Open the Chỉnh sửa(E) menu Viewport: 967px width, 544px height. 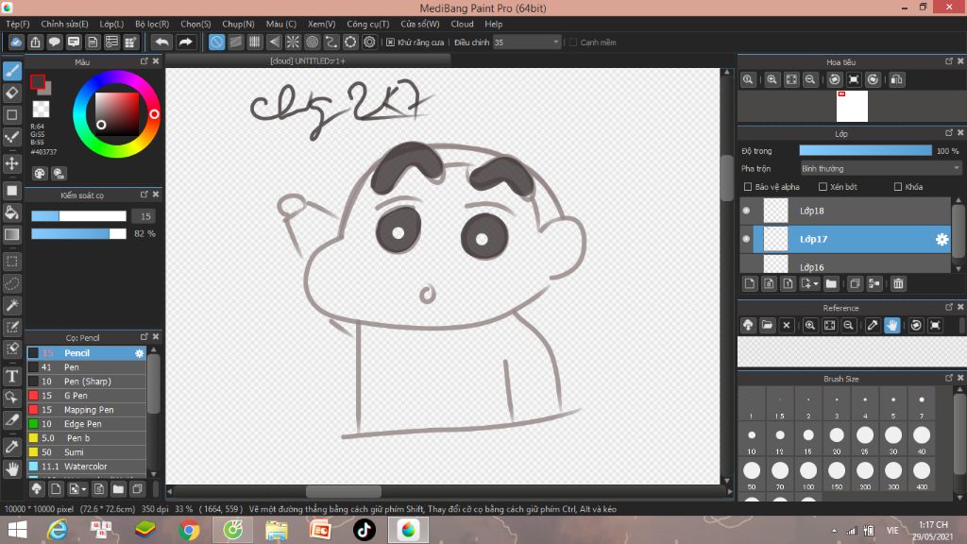(x=65, y=24)
